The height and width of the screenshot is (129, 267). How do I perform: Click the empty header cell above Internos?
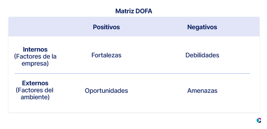tap(35, 27)
